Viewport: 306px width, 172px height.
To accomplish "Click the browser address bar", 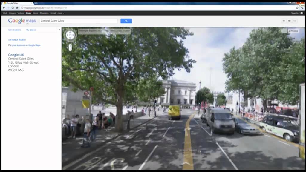I will tap(158, 8).
